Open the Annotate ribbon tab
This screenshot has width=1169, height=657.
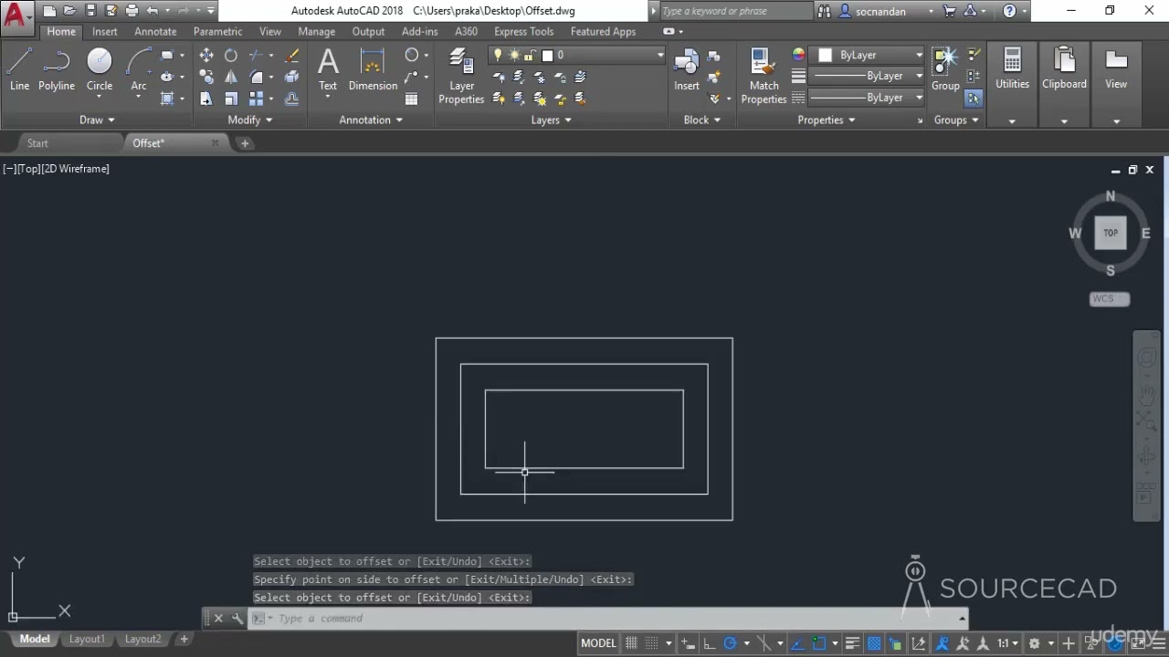coord(155,31)
